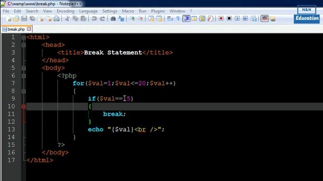323x181 pixels.
Task: Toggle the indent guide toolbar button
Action: pyautogui.click(x=186, y=19)
